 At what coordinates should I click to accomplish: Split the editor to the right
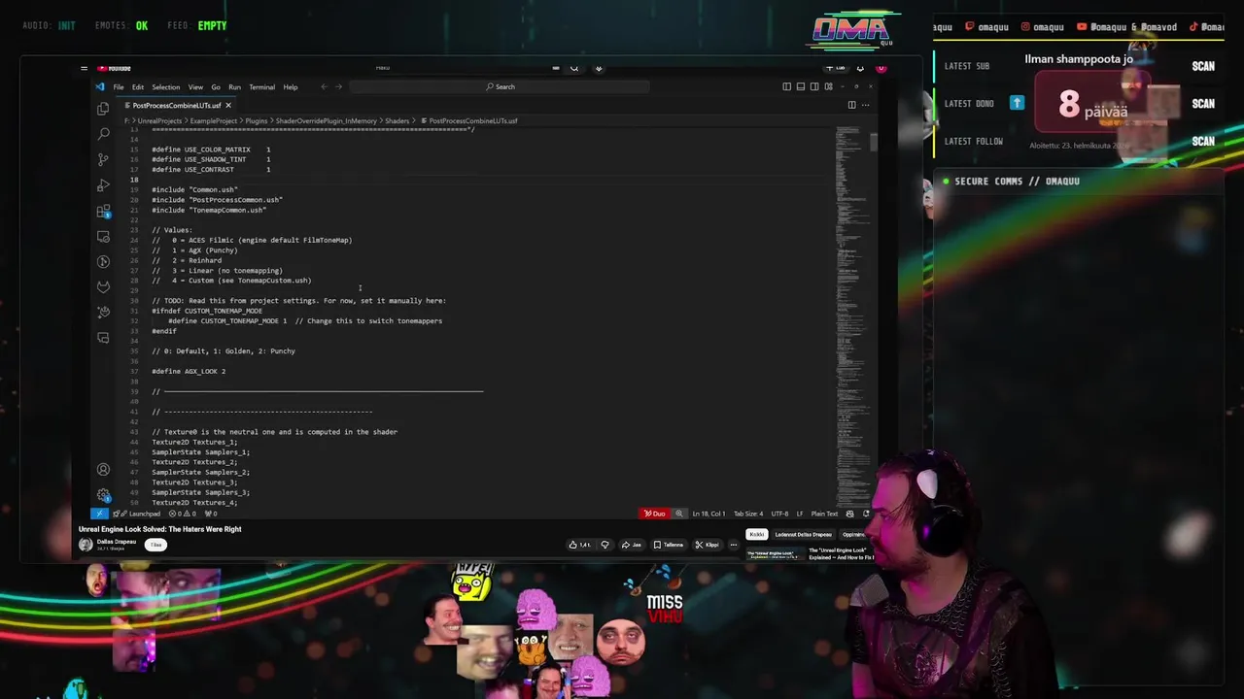pyautogui.click(x=852, y=105)
